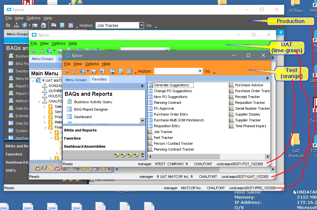Click company tree icon in orange toolbar
Screen dimensions: 317x210
click(75, 71)
